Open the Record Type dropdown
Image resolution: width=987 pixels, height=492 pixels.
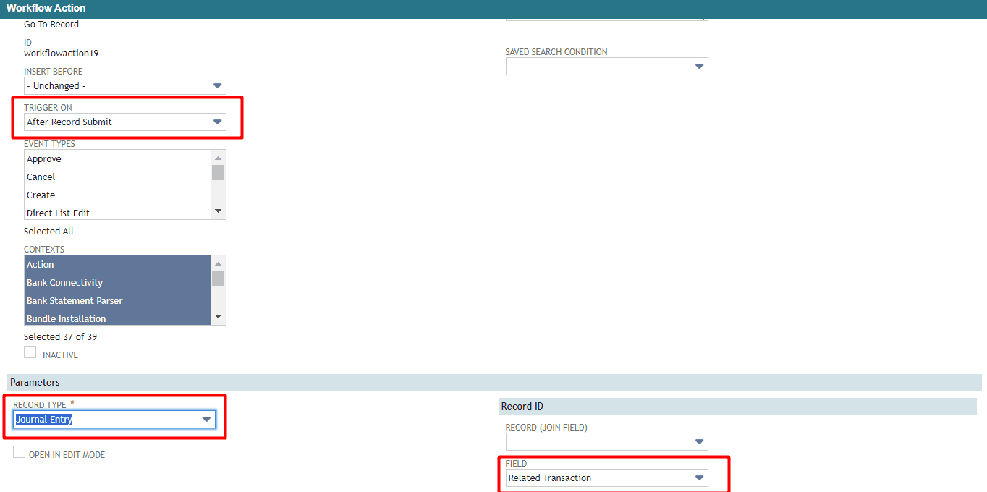point(207,420)
